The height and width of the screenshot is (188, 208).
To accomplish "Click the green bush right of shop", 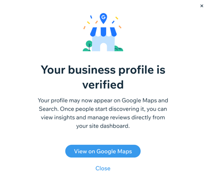I will (x=119, y=49).
